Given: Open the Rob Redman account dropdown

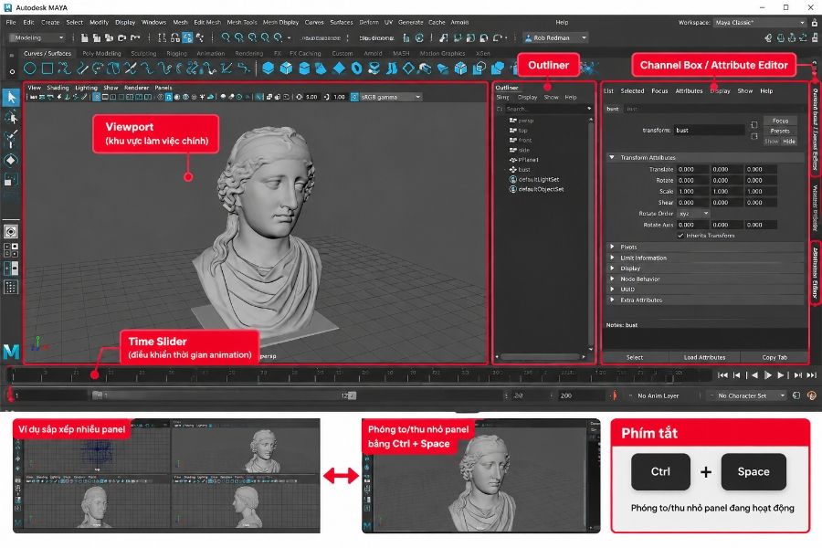Looking at the screenshot, I should coord(555,37).
